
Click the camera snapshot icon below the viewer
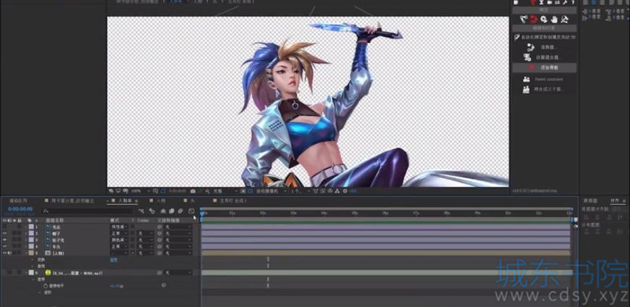[193, 191]
